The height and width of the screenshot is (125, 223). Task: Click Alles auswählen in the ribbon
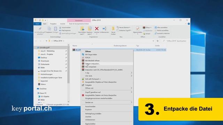pos(161,27)
